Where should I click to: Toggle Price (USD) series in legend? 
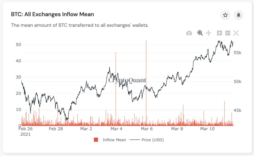point(153,140)
